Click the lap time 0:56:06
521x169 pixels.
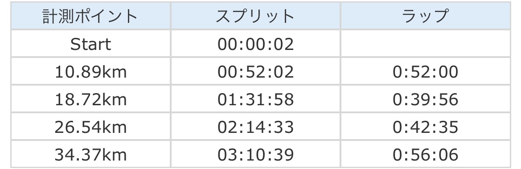(426, 155)
